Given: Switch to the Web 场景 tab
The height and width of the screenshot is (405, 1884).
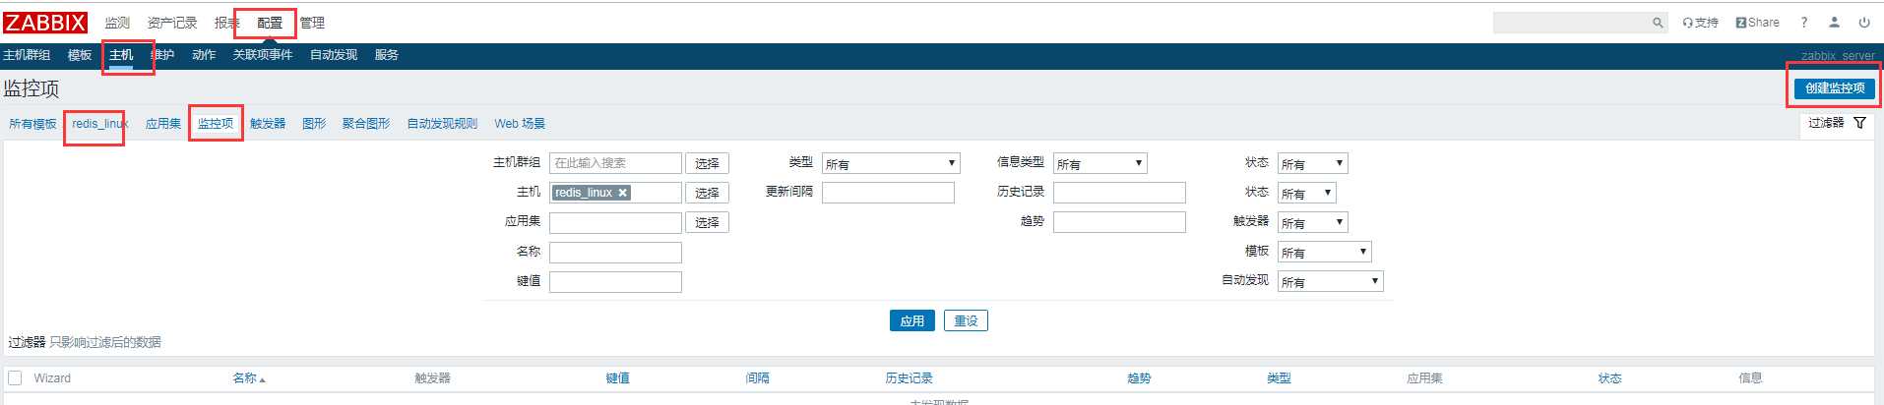Looking at the screenshot, I should coord(520,124).
